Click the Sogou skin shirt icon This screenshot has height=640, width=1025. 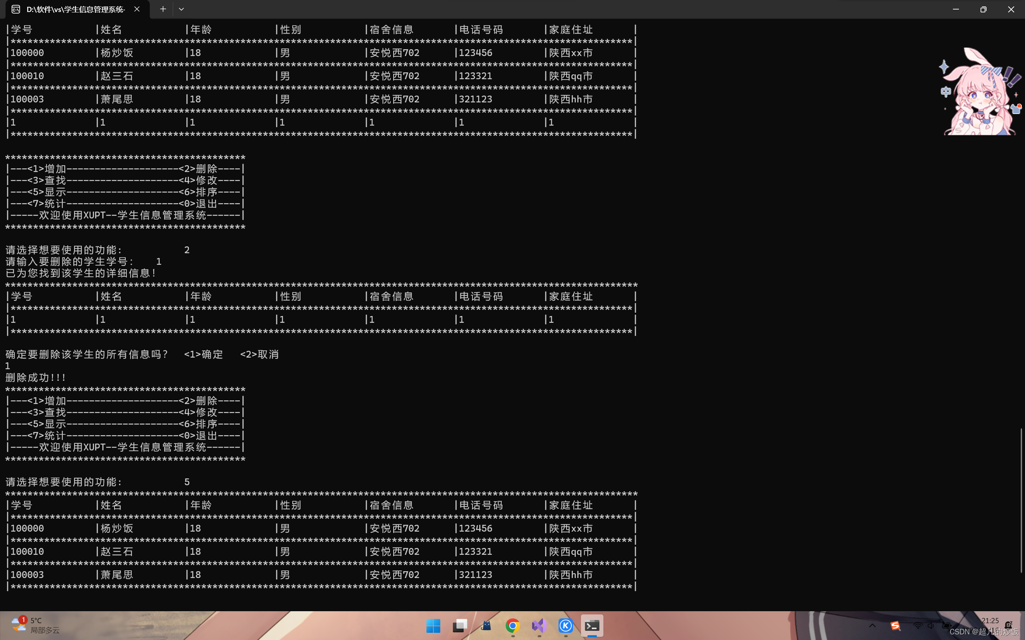tap(1016, 109)
